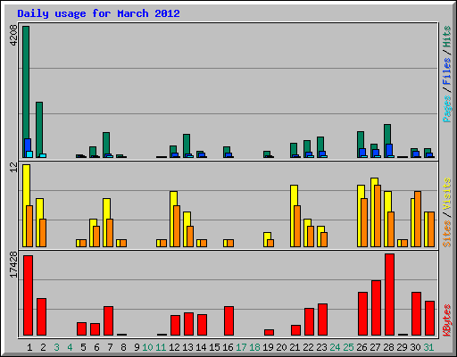The width and height of the screenshot is (457, 357).
Task: Select the red KBytes bar for day 27
Action: click(x=376, y=308)
